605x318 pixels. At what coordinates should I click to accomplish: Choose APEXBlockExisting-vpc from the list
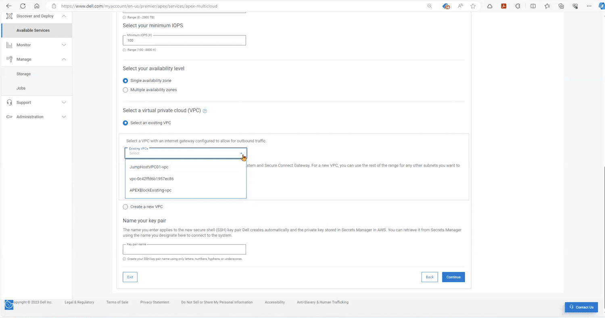186,190
